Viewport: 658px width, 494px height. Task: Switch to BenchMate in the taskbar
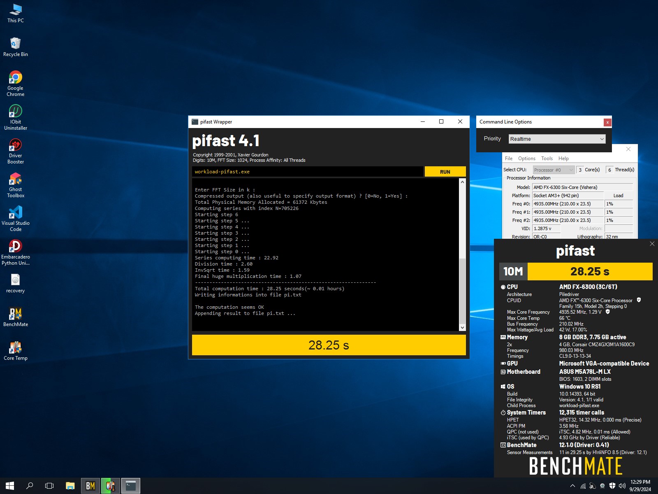tap(90, 486)
